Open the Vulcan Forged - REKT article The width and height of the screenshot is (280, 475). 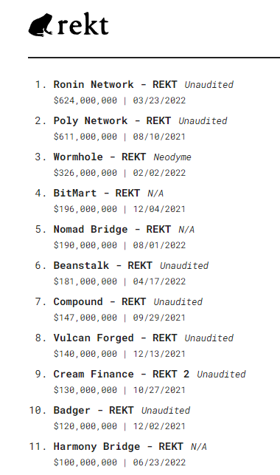115,338
